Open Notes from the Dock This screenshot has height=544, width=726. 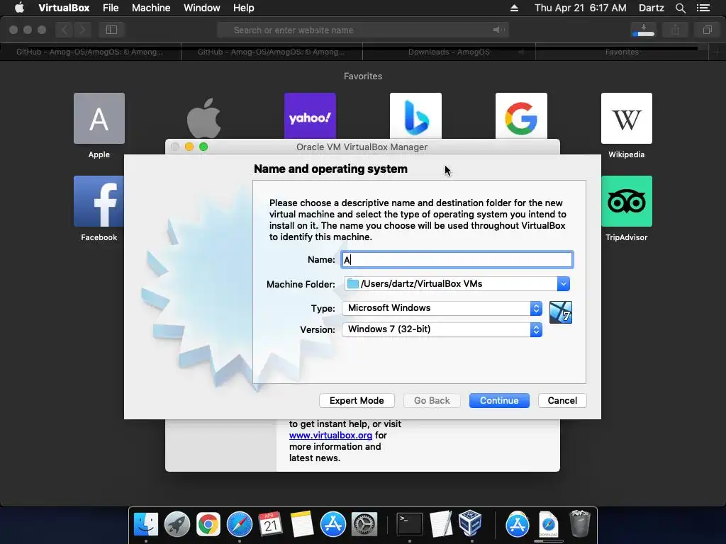pos(301,524)
